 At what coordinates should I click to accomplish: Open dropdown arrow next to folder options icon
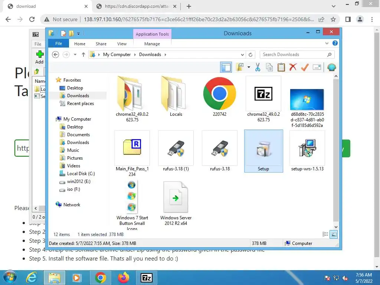249,67
